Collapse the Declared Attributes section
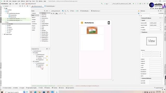166x93 pixels. [x=141, y=18]
